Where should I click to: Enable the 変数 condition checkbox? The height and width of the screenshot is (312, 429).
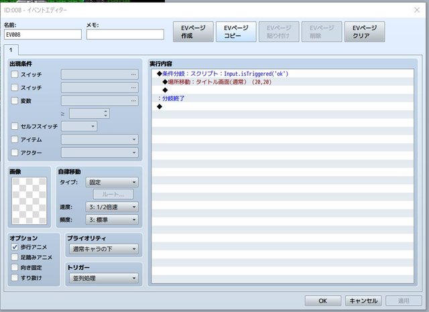[x=15, y=100]
